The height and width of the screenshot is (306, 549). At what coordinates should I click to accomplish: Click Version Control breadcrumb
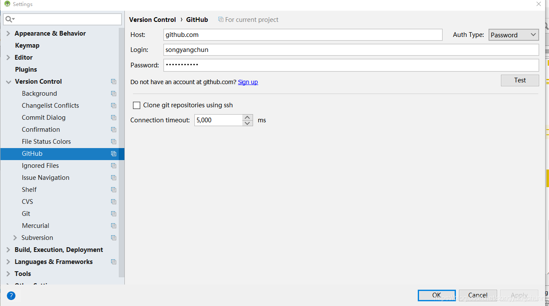tap(152, 20)
